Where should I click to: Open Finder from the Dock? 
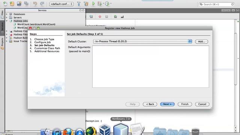pyautogui.click(x=45, y=132)
